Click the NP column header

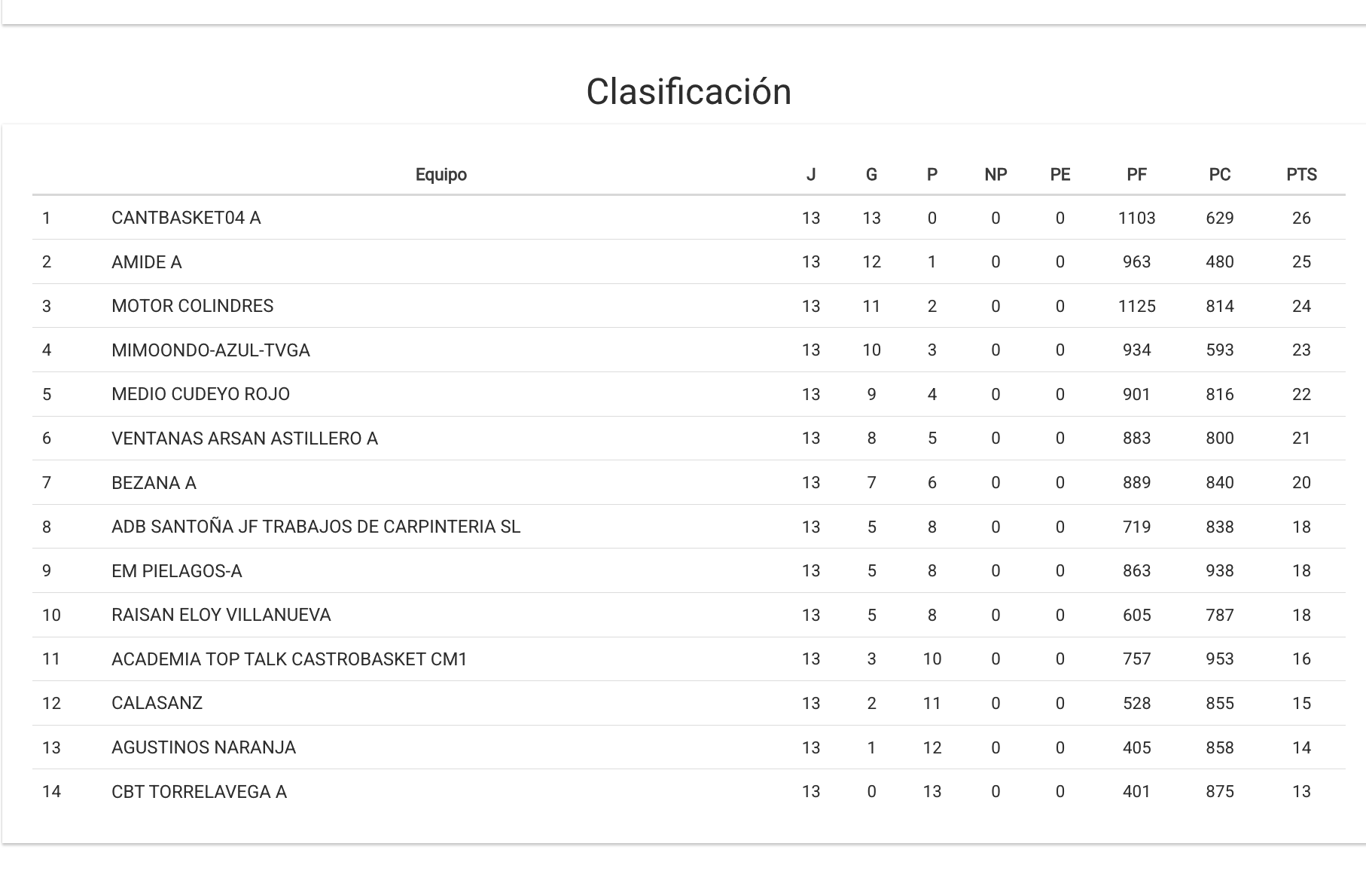point(996,175)
